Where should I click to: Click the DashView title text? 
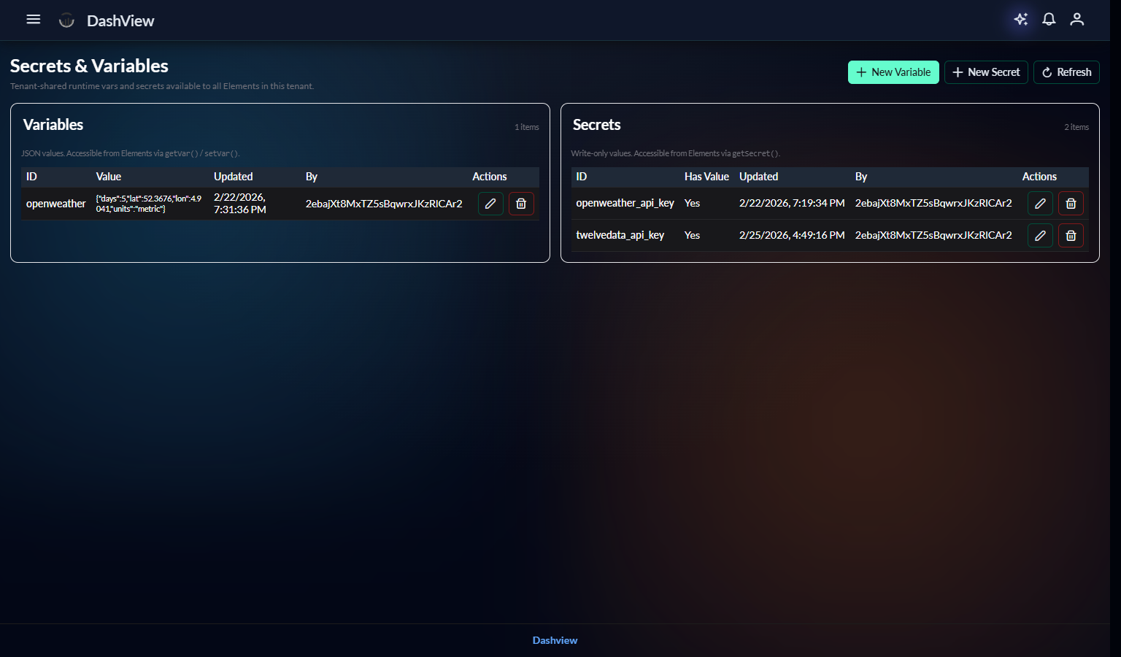[120, 21]
